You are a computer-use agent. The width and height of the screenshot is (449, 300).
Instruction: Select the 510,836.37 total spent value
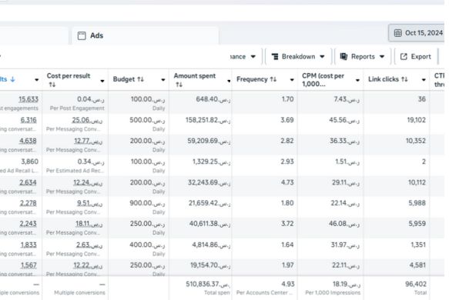point(208,285)
